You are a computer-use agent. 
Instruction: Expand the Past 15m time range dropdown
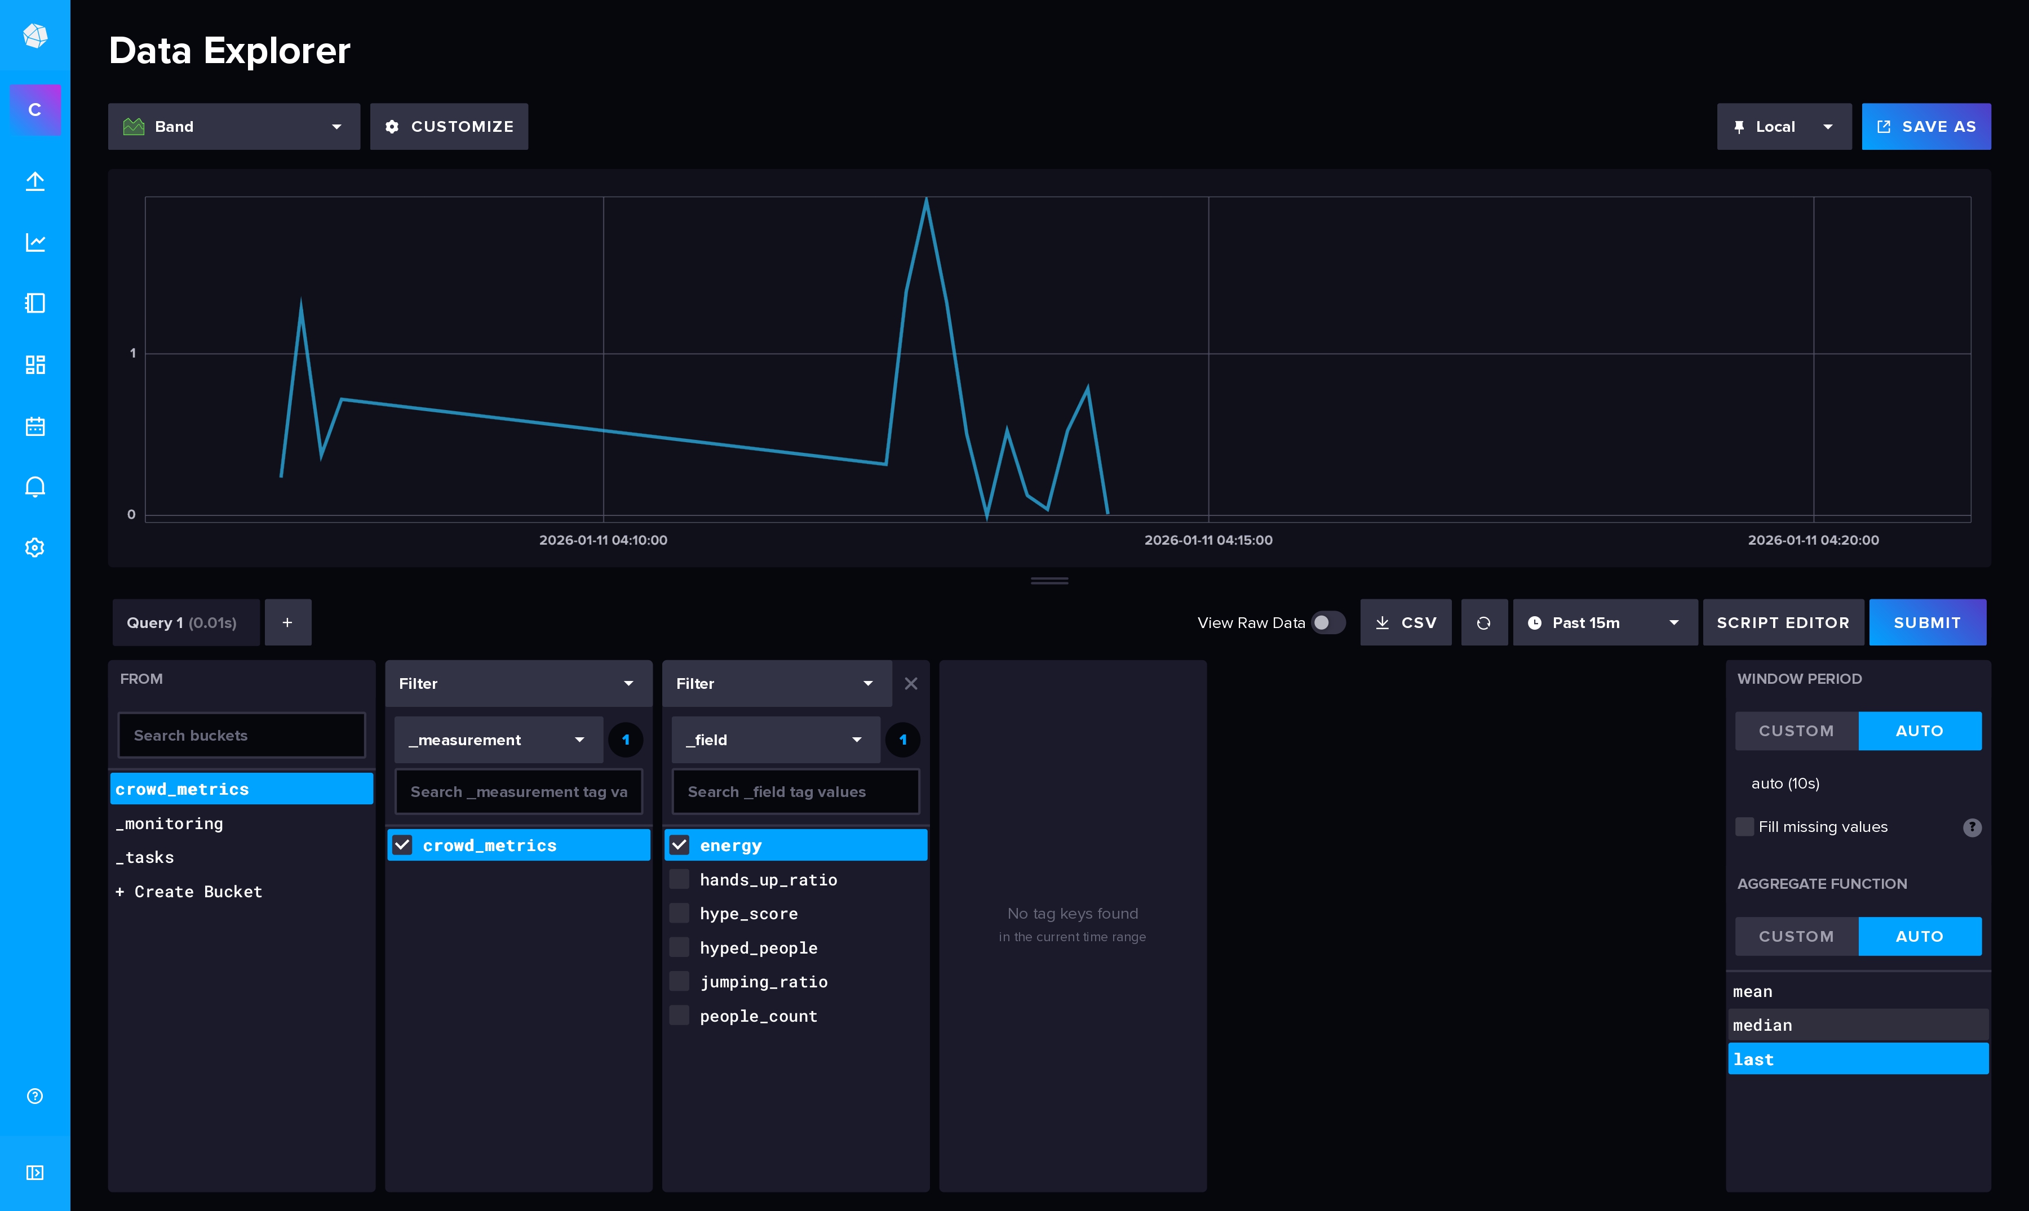[x=1605, y=622]
